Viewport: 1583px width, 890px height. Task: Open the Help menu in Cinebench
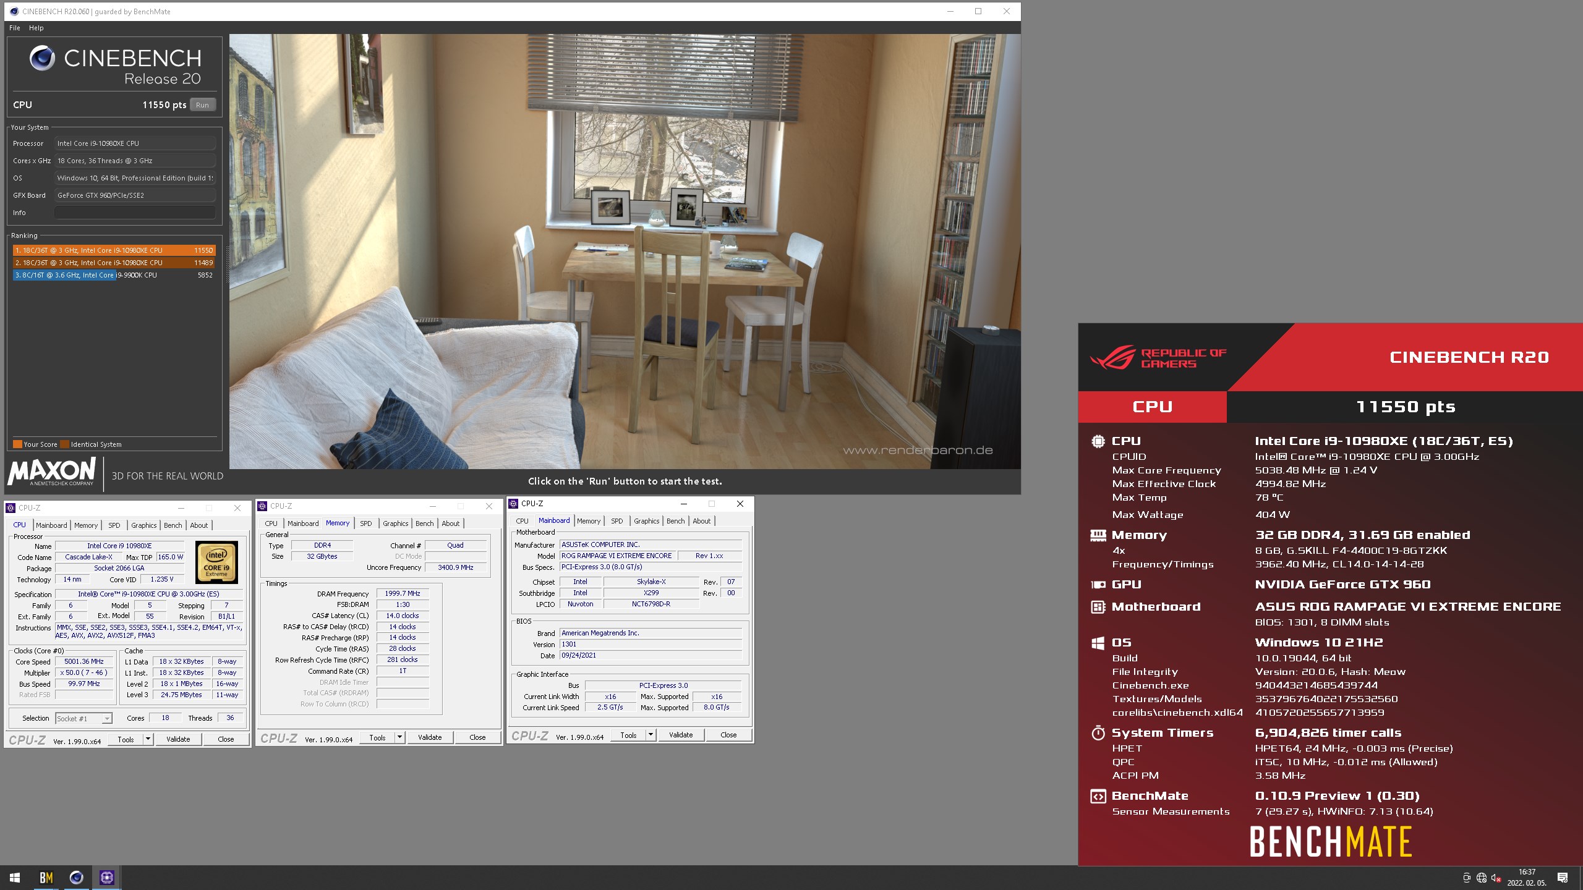point(36,28)
